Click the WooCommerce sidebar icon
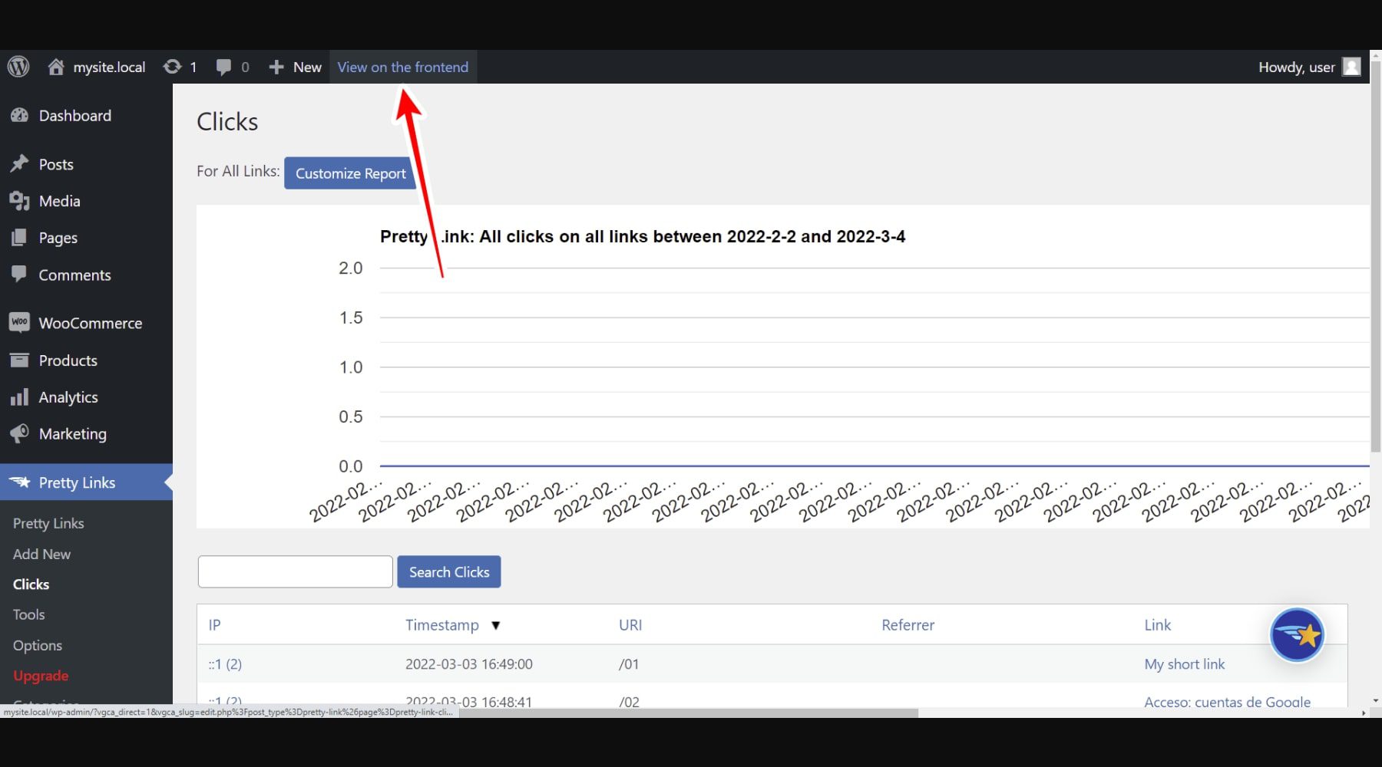Viewport: 1382px width, 767px height. pos(20,322)
